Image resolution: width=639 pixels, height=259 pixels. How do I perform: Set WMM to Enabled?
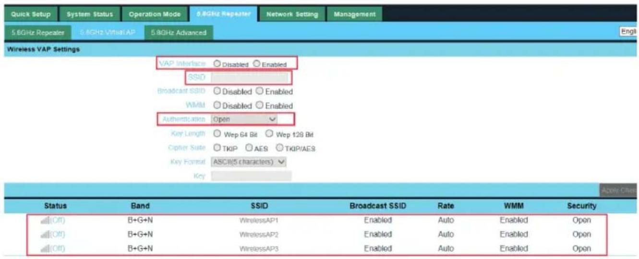coord(260,105)
